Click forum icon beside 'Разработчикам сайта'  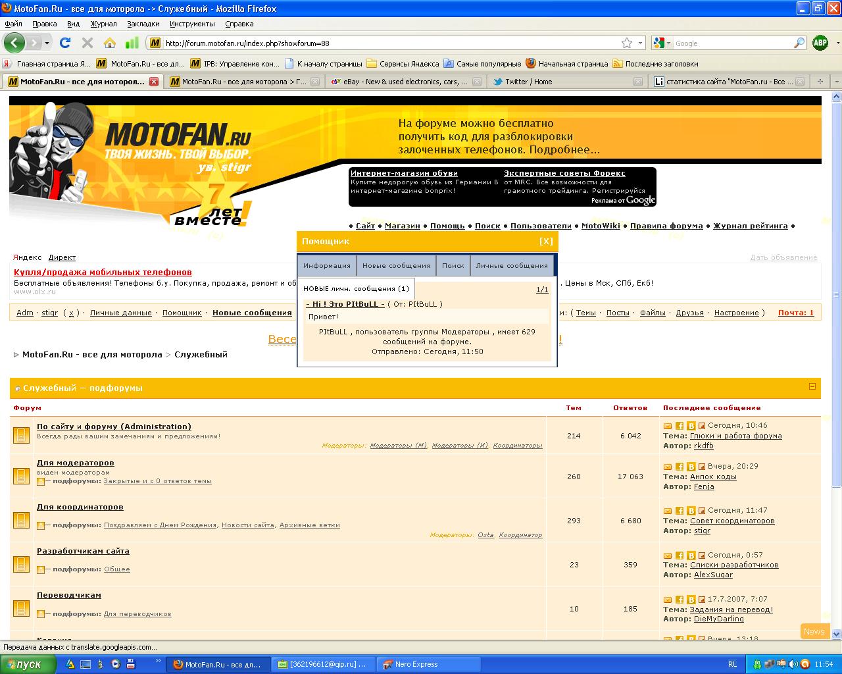point(21,564)
